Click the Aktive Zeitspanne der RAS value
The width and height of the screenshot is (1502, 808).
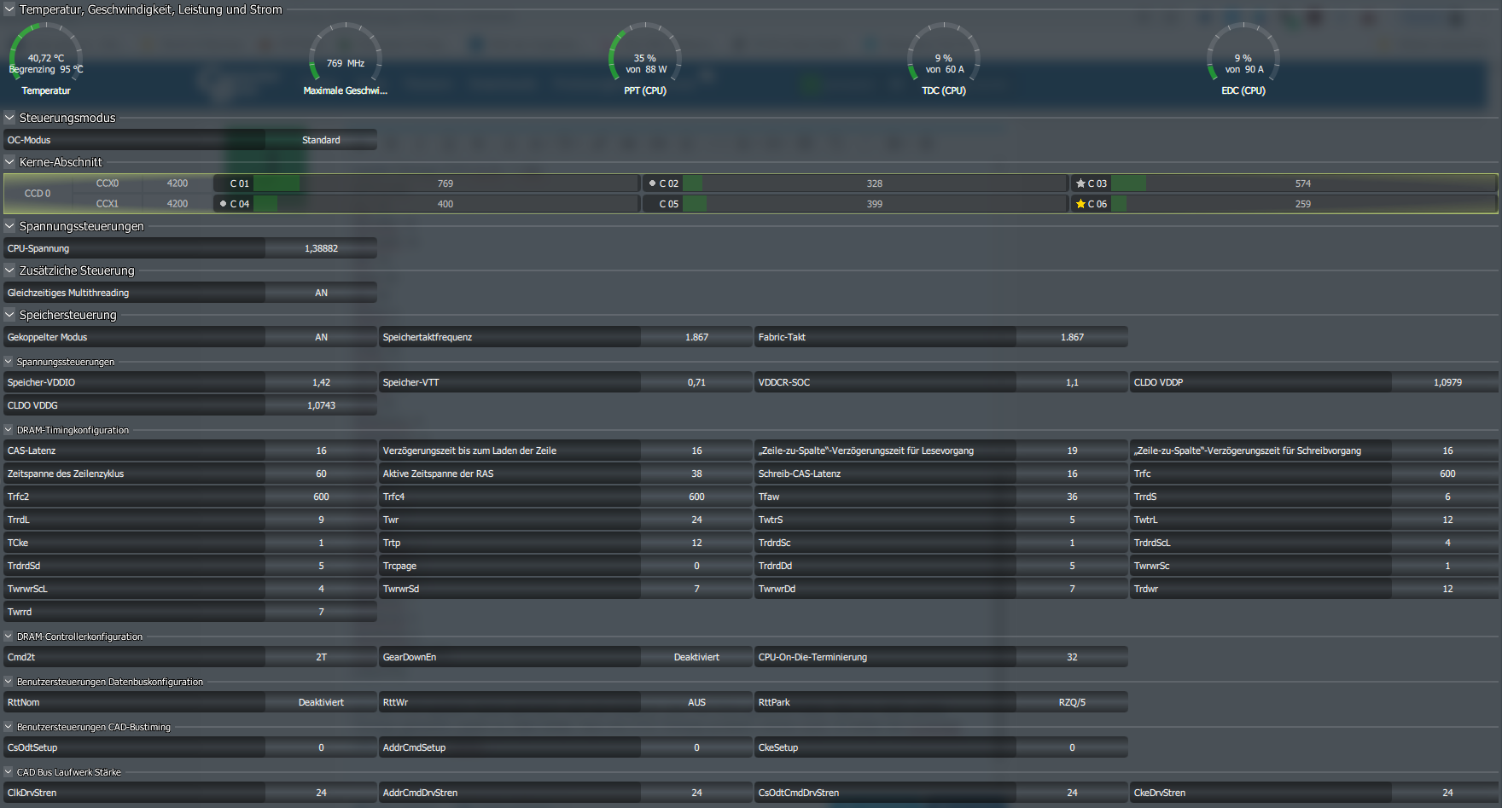coord(696,474)
